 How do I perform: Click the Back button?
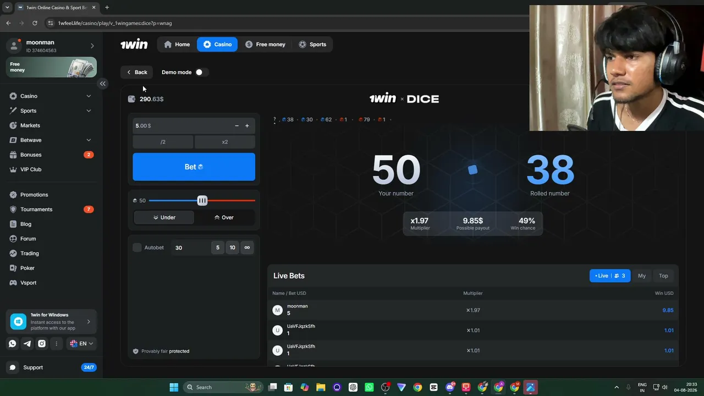coord(137,72)
